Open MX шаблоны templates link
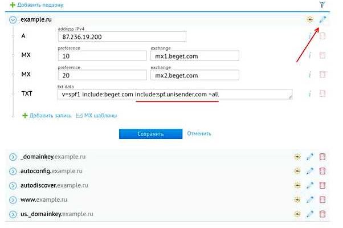Image resolution: width=343 pixels, height=228 pixels. tap(100, 116)
